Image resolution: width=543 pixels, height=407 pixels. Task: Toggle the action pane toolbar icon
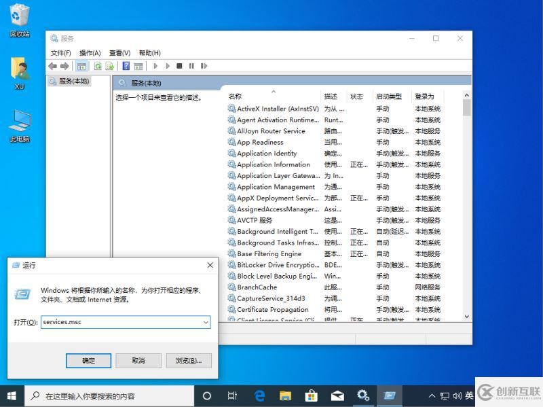pos(138,66)
